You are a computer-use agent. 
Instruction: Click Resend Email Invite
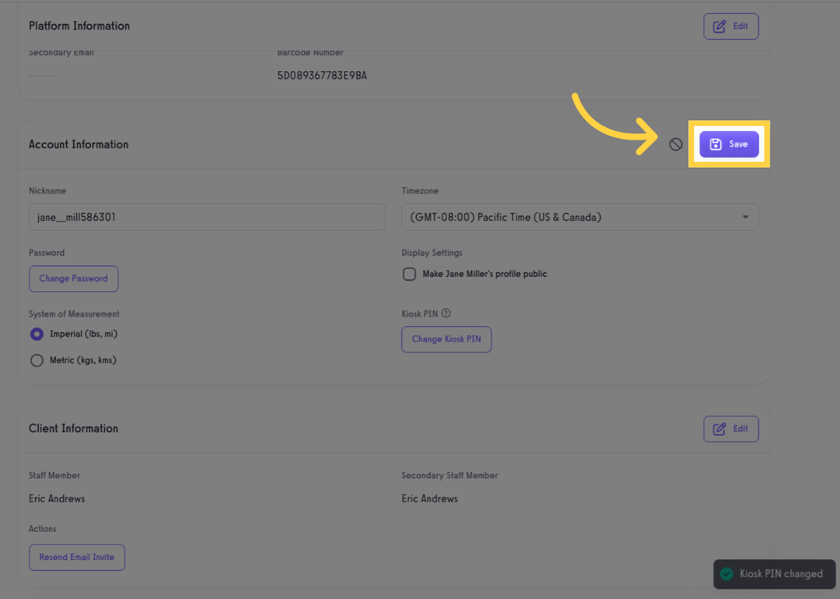click(x=76, y=557)
